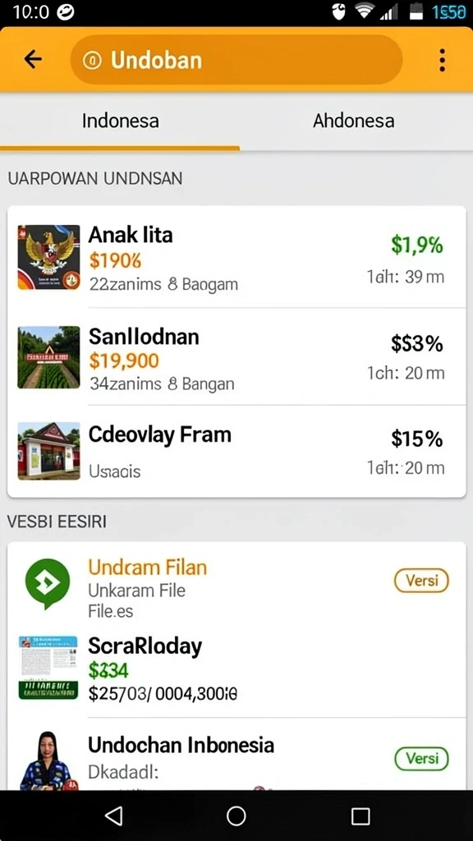Image resolution: width=473 pixels, height=841 pixels.
Task: Tap the Undoban search field
Action: click(x=236, y=60)
